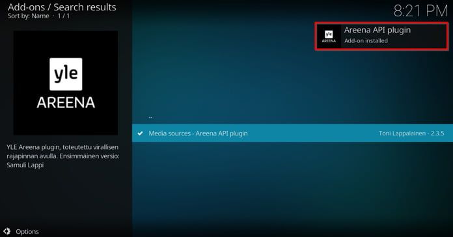453x237 pixels.
Task: Click the 'Add-ons / Search results' heading
Action: click(62, 7)
